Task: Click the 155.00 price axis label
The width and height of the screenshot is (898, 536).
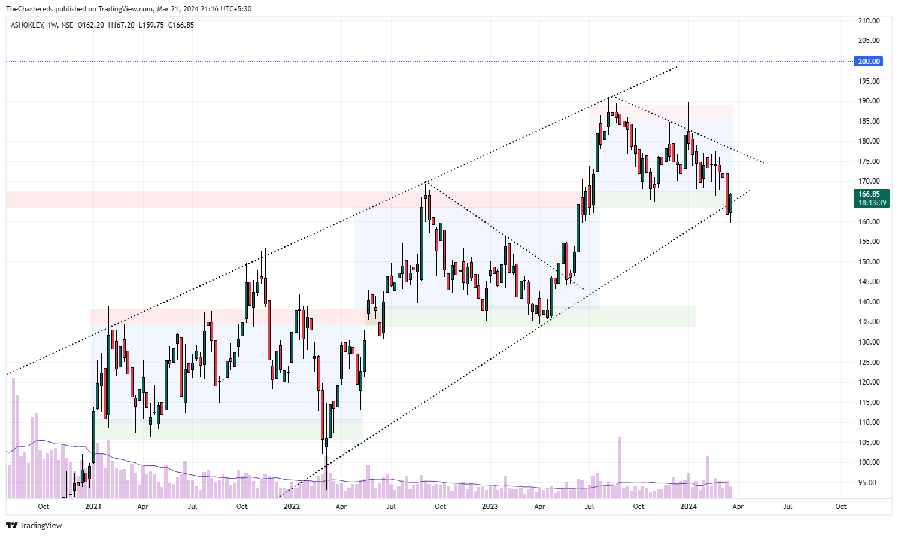Action: click(x=869, y=242)
